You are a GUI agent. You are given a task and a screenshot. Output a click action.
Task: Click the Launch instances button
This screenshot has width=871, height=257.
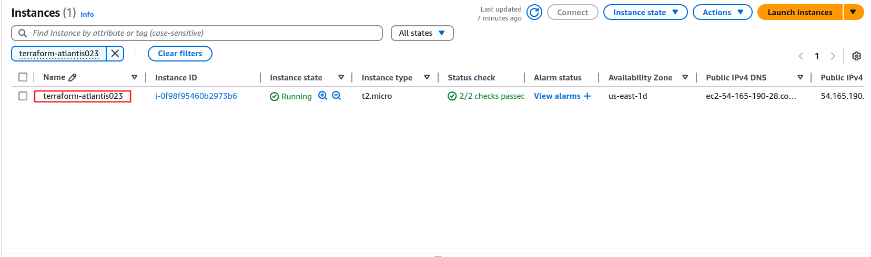click(x=800, y=12)
